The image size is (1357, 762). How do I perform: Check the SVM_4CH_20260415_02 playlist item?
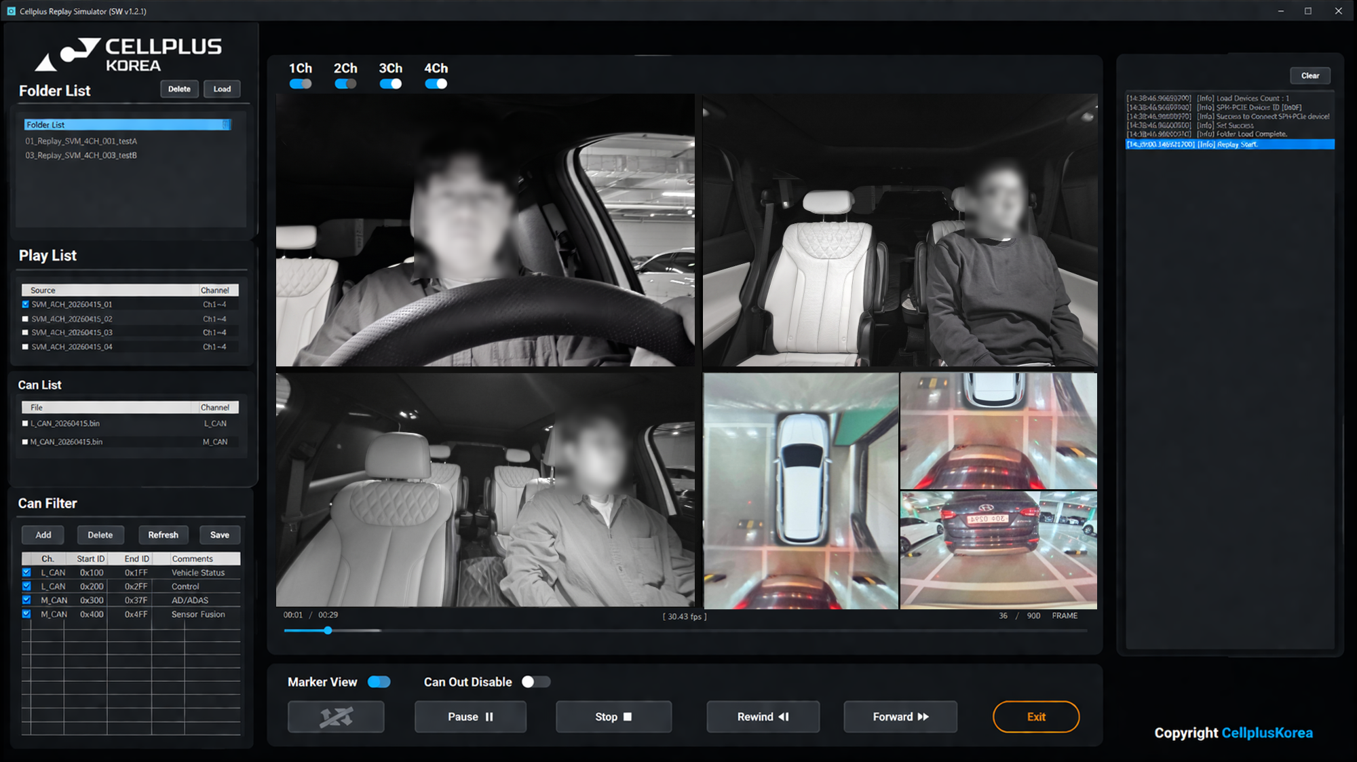[x=26, y=319]
